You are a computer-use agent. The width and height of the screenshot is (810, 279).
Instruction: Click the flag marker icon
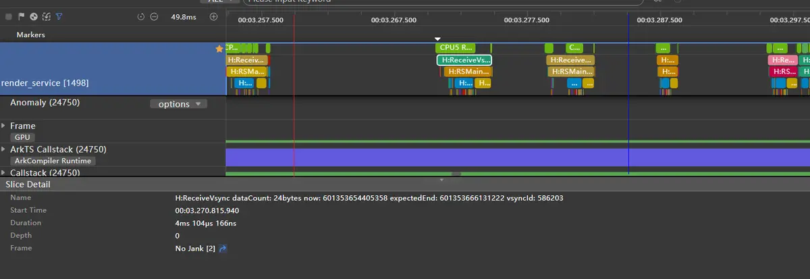22,16
